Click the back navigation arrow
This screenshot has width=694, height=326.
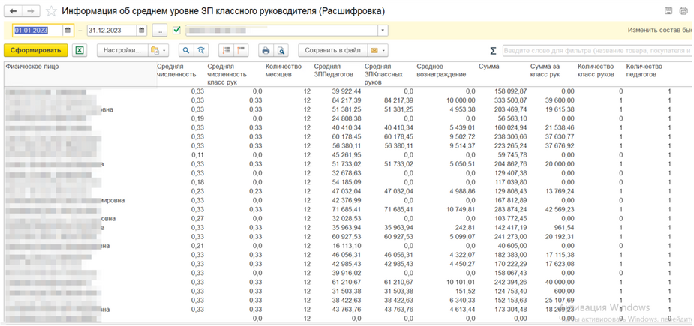pyautogui.click(x=14, y=11)
